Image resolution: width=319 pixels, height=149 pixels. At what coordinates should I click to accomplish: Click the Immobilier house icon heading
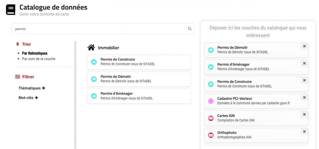click(91, 47)
